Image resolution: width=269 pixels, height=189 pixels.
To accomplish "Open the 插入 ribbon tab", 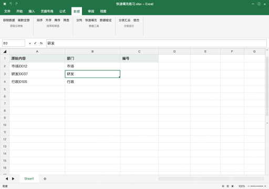I will point(32,11).
